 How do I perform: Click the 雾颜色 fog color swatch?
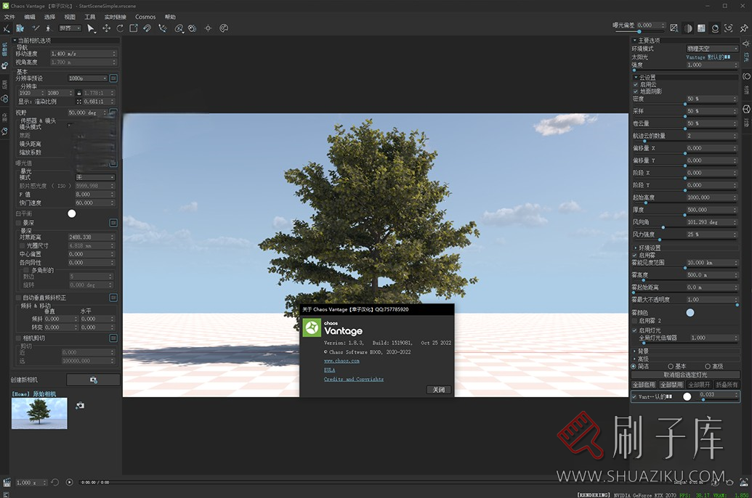pyautogui.click(x=690, y=313)
